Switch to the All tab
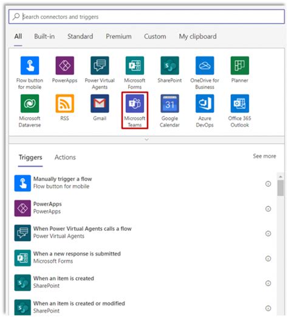Viewport: 288px width, 317px height. point(18,37)
